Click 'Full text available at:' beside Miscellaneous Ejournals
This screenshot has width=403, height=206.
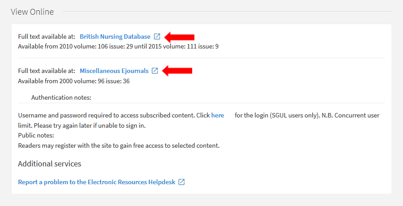47,71
